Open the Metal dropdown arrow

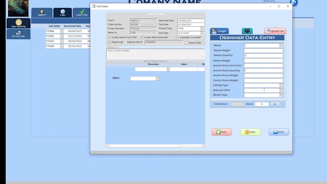[x=281, y=46]
